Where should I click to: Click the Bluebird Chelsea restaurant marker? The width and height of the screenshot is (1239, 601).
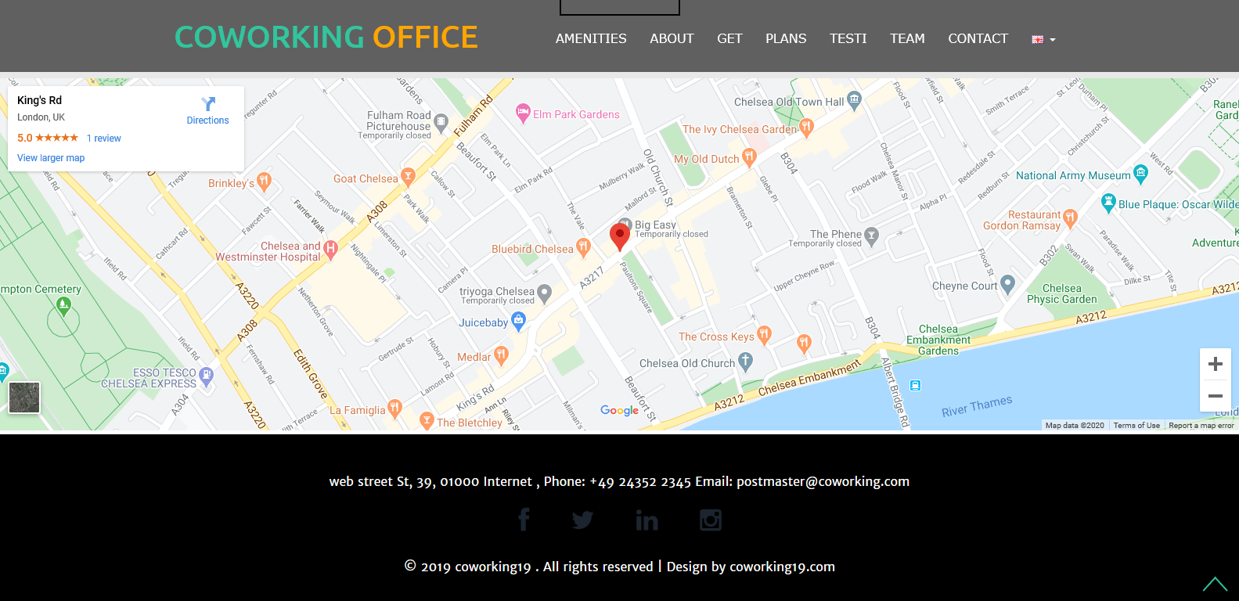click(x=583, y=249)
